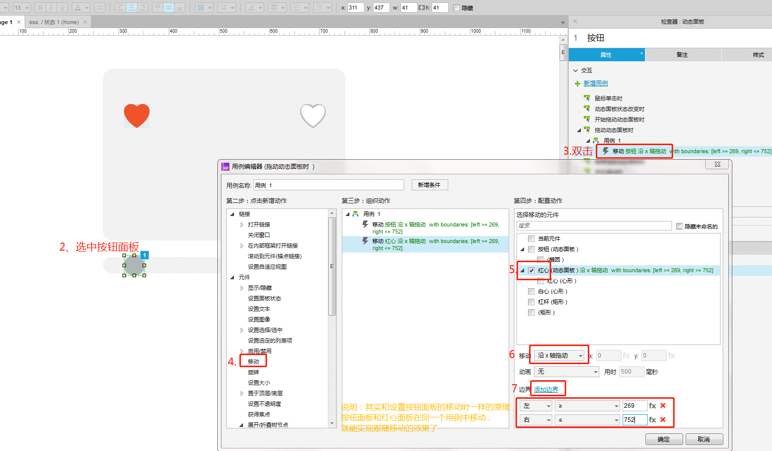
Task: Align text center horizontally in the toolbar
Action: pos(132,8)
